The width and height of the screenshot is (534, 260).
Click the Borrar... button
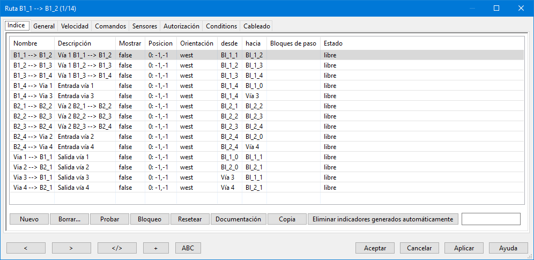(70, 219)
